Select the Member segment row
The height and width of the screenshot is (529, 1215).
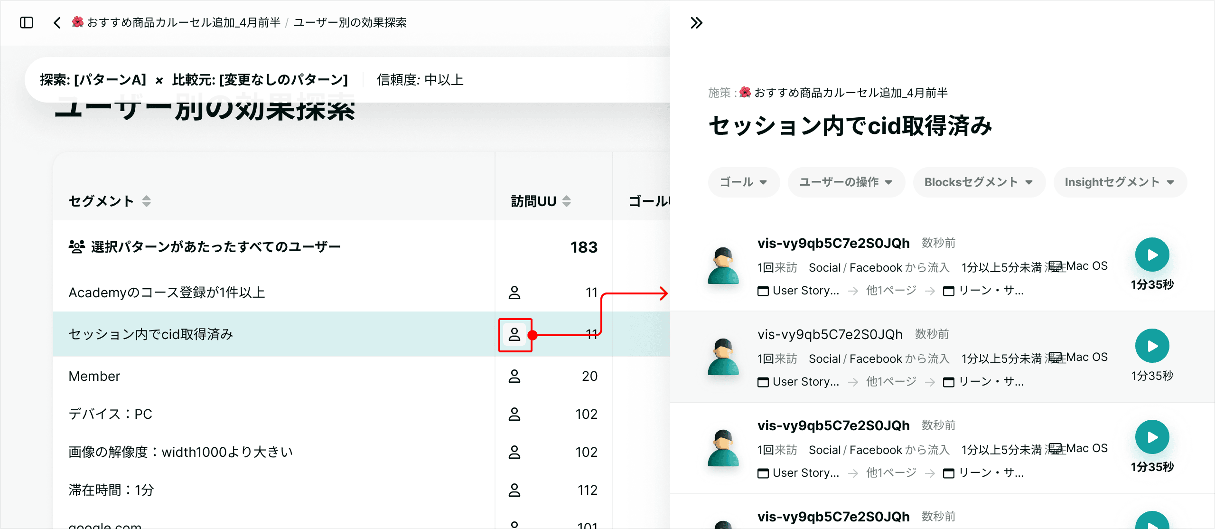(362, 376)
